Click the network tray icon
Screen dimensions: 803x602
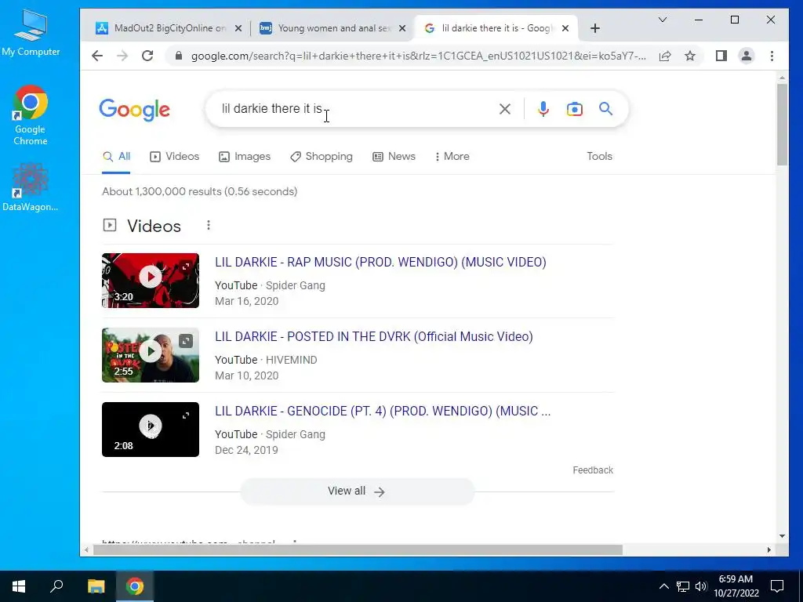click(x=683, y=586)
